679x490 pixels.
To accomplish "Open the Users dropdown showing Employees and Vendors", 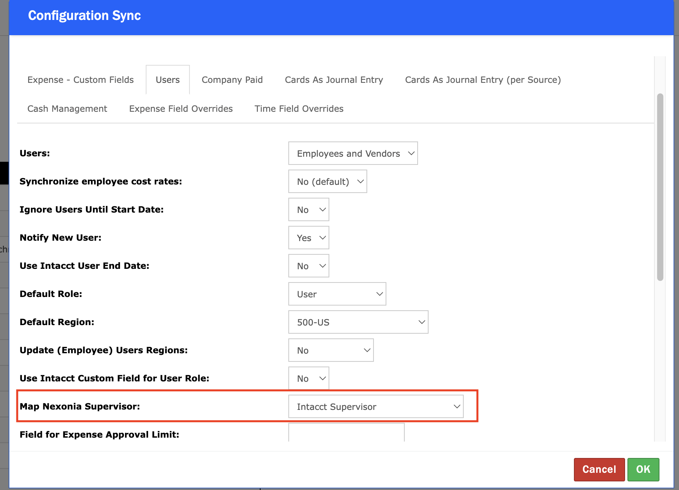I will coord(353,153).
